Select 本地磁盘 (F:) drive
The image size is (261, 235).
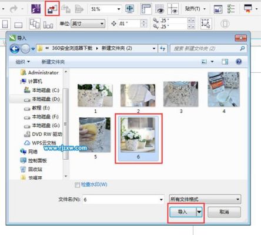click(x=41, y=117)
